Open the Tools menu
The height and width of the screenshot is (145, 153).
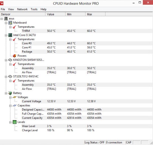[x=34, y=9]
